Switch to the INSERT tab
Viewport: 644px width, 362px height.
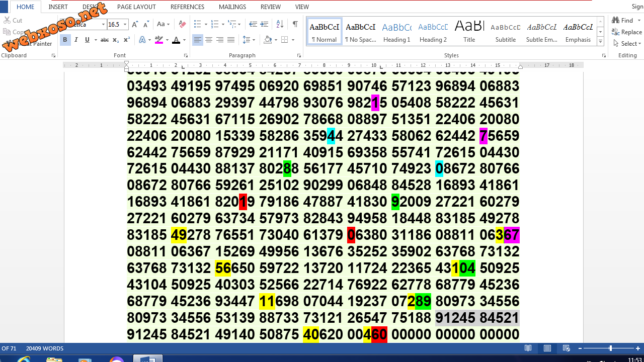click(x=58, y=7)
